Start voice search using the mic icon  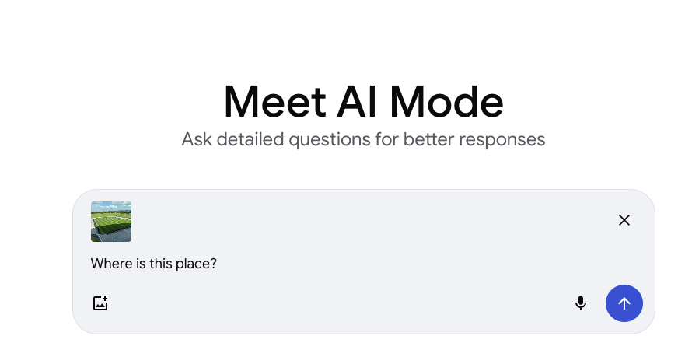pyautogui.click(x=580, y=303)
